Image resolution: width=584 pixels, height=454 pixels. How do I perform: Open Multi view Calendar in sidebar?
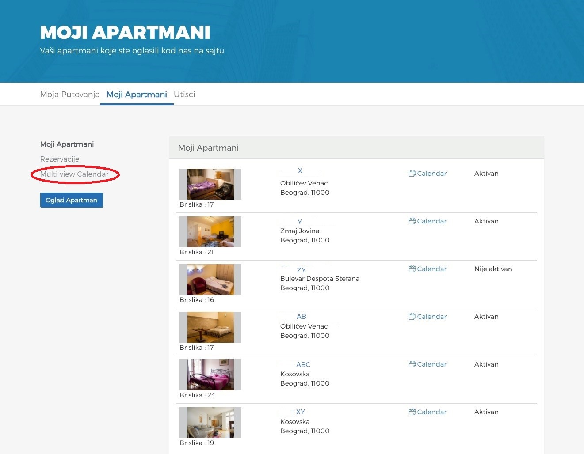[74, 174]
